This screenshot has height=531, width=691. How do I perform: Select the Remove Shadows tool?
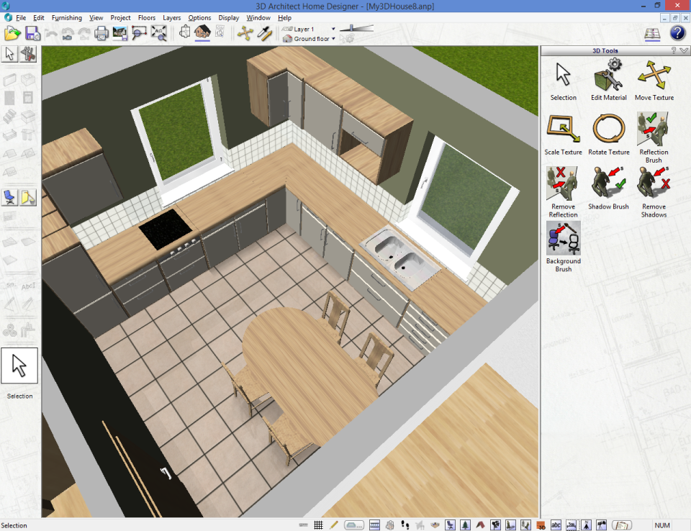pyautogui.click(x=654, y=192)
